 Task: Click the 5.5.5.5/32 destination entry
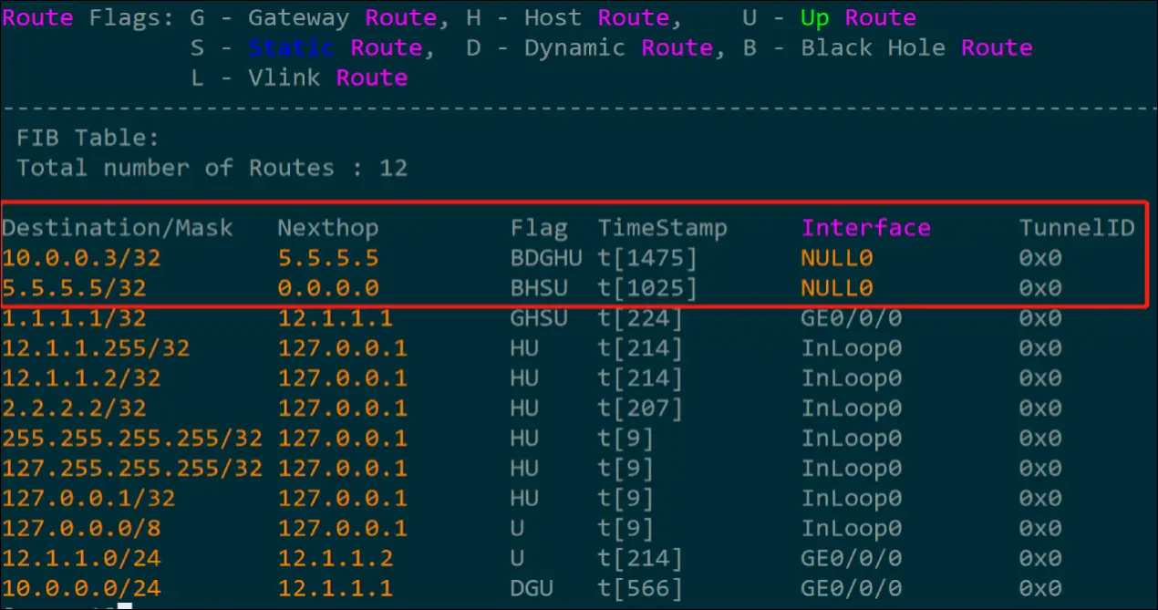coord(74,288)
